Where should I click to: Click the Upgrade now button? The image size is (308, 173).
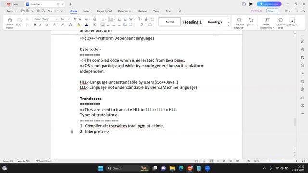point(269,4)
